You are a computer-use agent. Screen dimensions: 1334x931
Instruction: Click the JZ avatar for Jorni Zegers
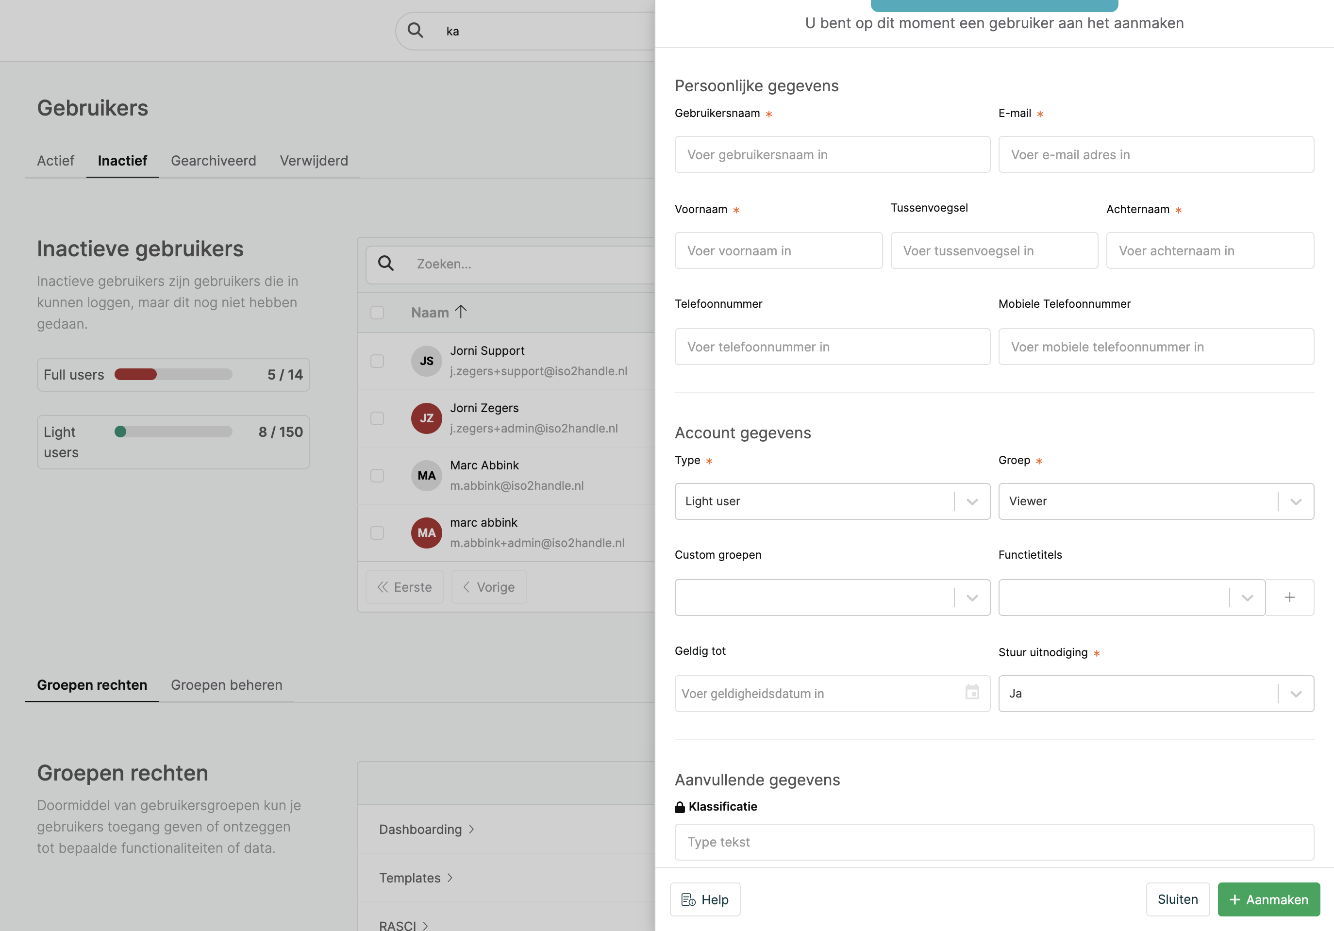coord(426,418)
